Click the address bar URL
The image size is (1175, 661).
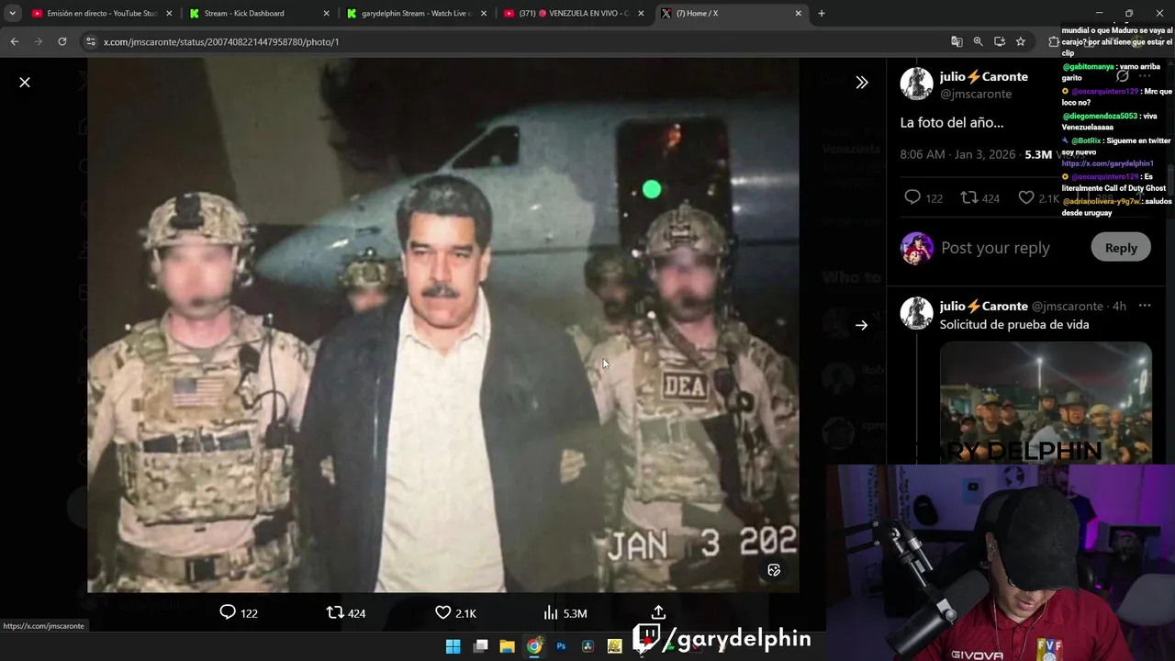coord(221,42)
